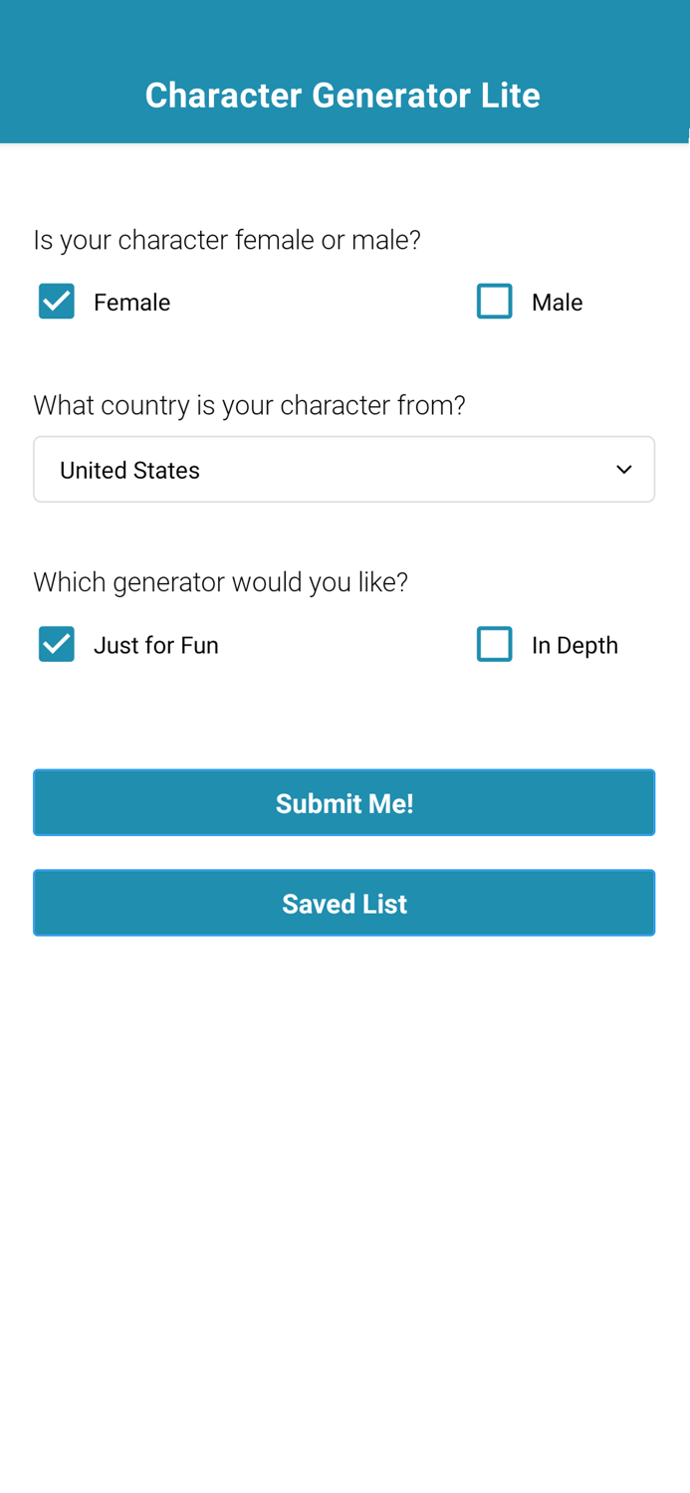Click the Submit Me! button
690x1493 pixels.
click(345, 802)
